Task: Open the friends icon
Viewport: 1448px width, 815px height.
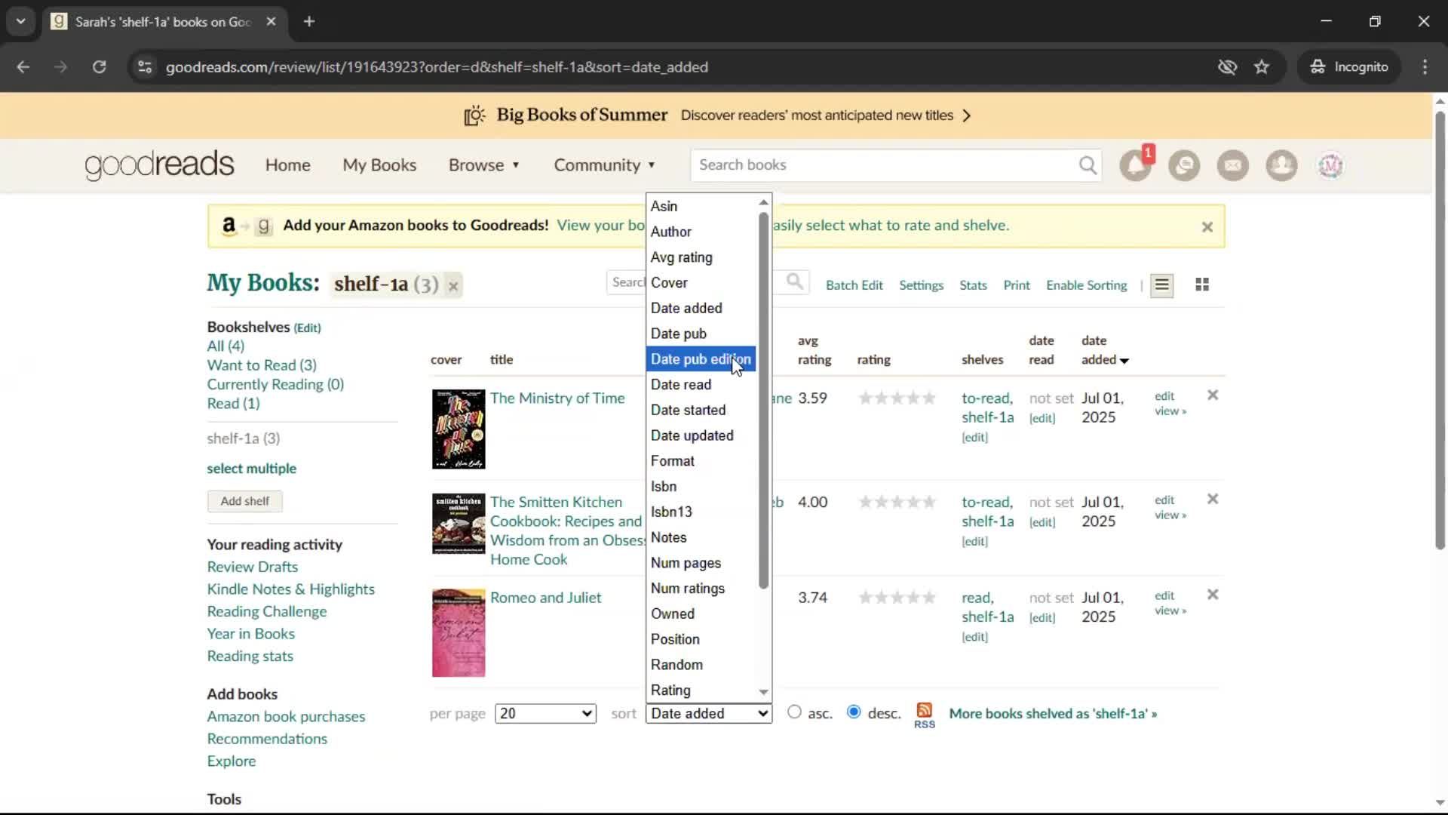Action: point(1281,165)
